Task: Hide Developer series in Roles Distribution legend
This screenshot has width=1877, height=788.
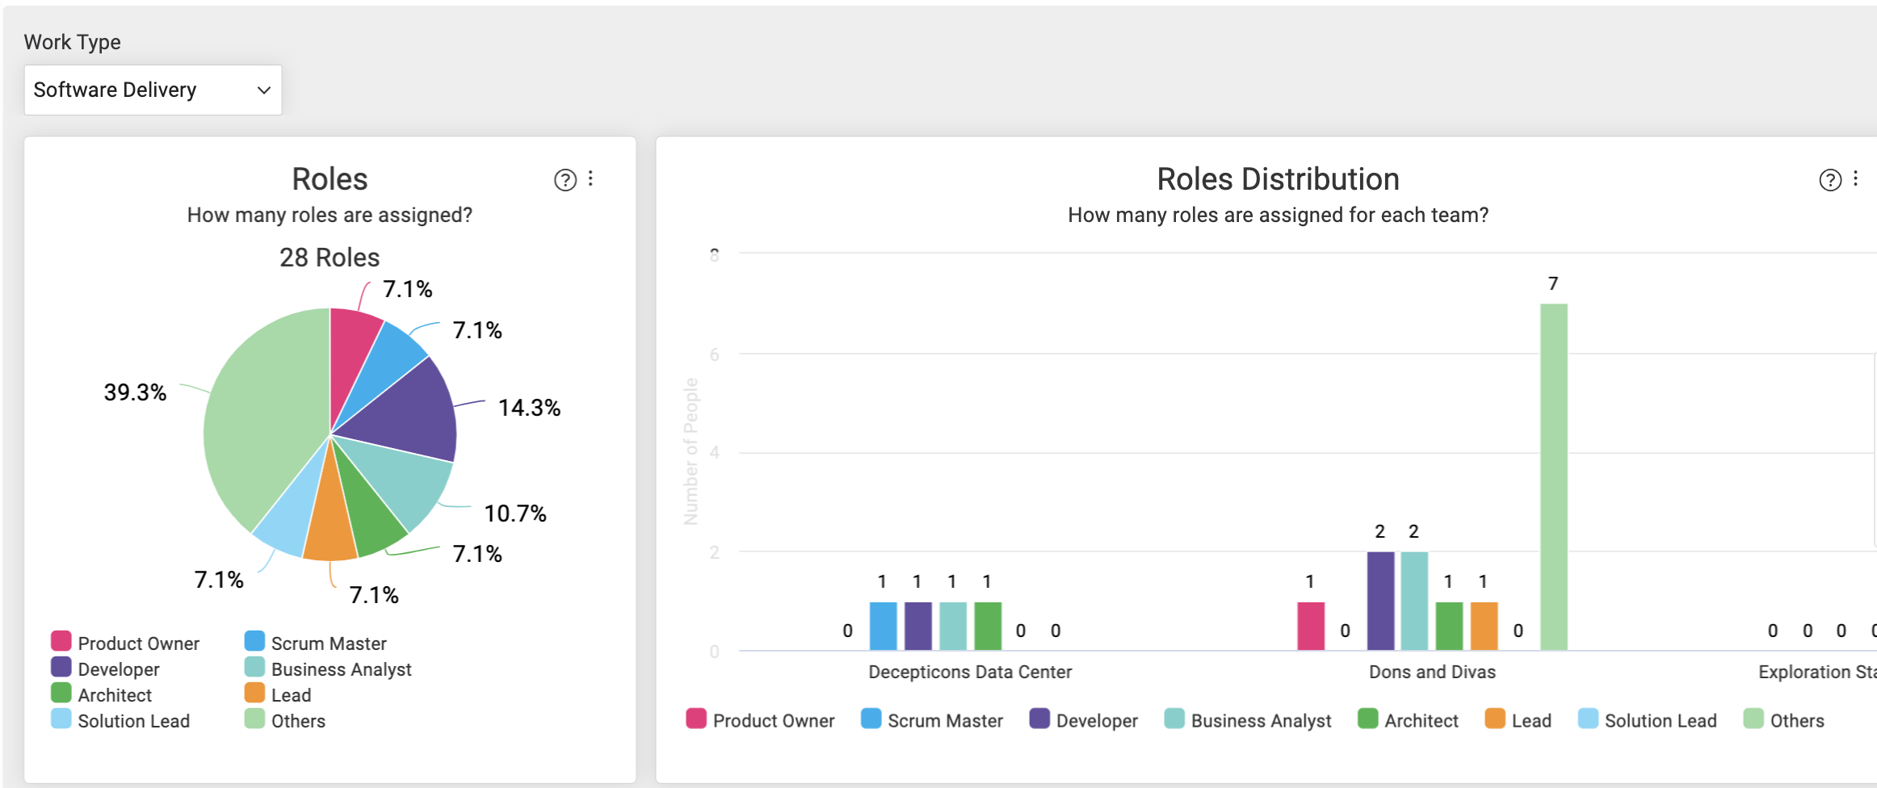Action: point(1084,720)
